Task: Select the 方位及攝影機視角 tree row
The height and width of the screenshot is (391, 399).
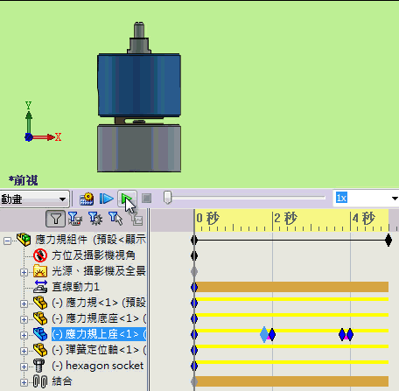Action: point(94,255)
